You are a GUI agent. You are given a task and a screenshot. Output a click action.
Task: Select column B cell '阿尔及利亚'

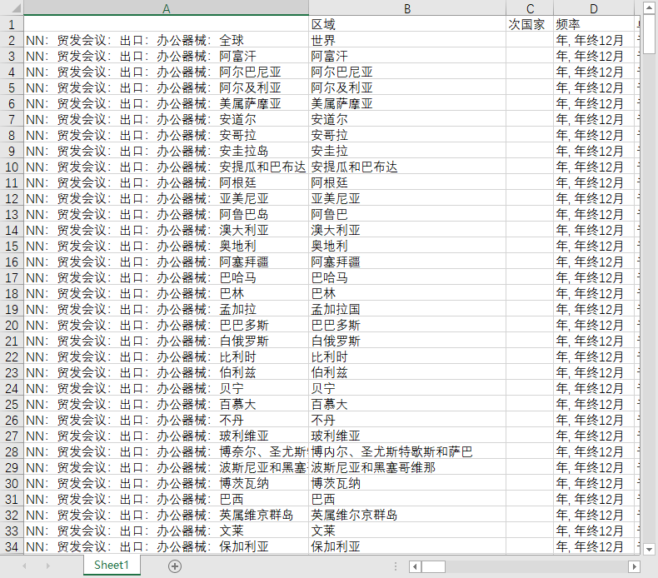point(407,87)
